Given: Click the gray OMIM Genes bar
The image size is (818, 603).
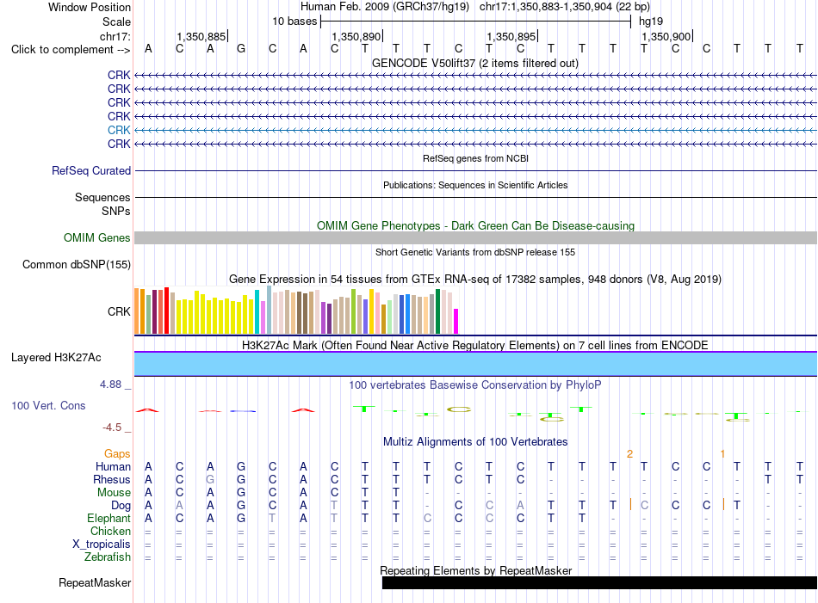Looking at the screenshot, I should click(x=475, y=238).
